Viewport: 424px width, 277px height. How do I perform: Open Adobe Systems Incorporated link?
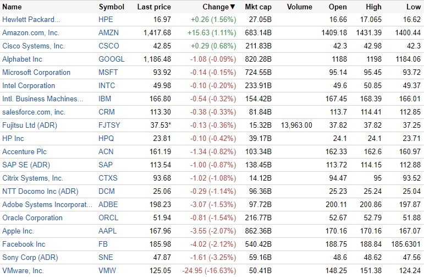47,204
